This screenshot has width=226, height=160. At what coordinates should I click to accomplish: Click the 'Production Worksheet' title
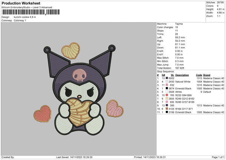pyautogui.click(x=21, y=3)
